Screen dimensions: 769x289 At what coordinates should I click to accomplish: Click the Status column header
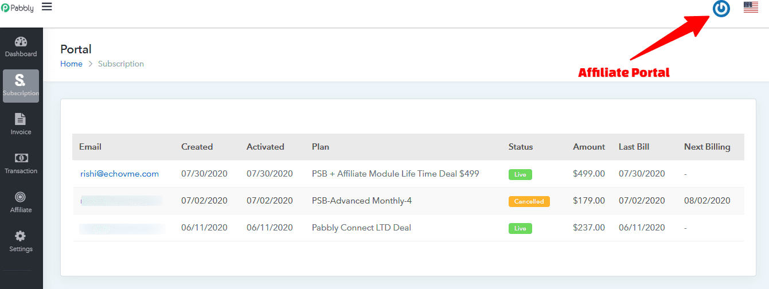click(521, 147)
